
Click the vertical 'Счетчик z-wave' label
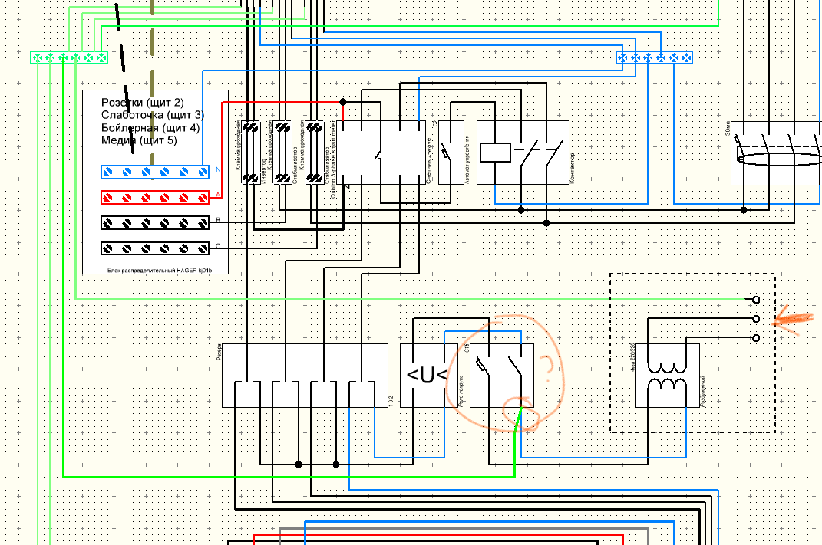click(x=429, y=161)
